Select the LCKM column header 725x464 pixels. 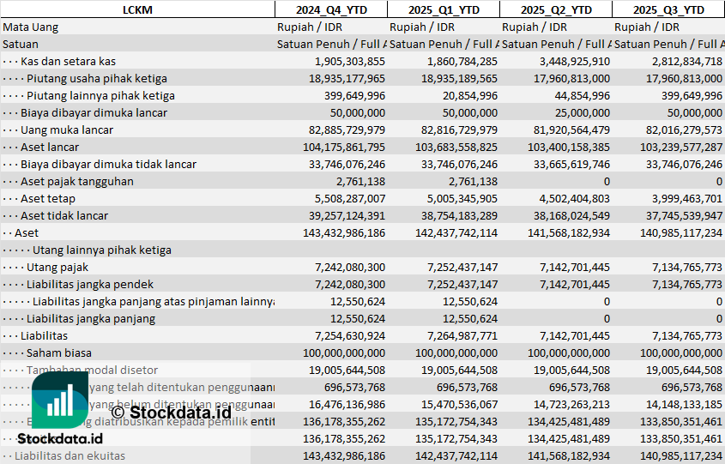(137, 9)
